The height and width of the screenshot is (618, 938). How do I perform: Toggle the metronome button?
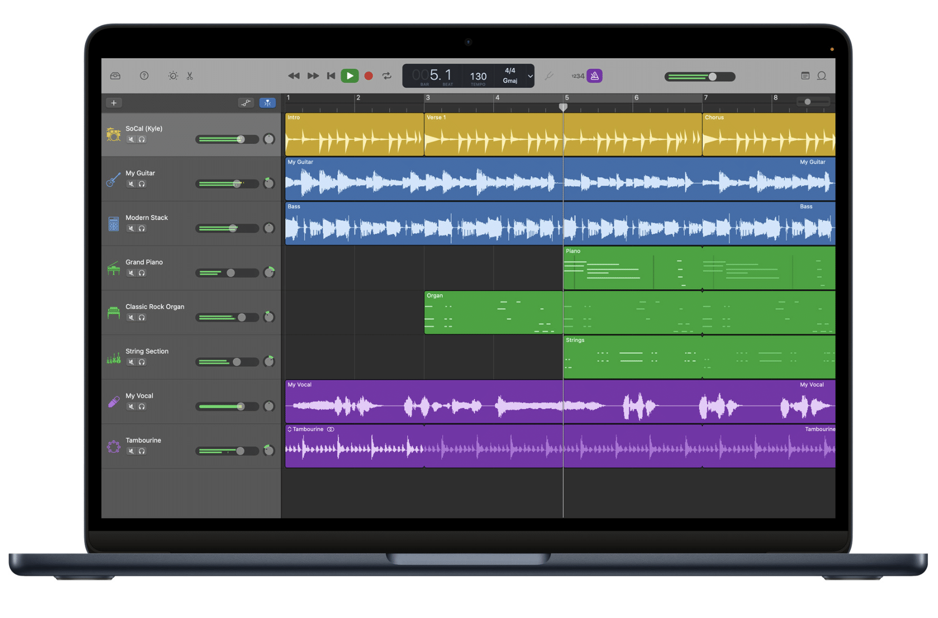(x=595, y=76)
